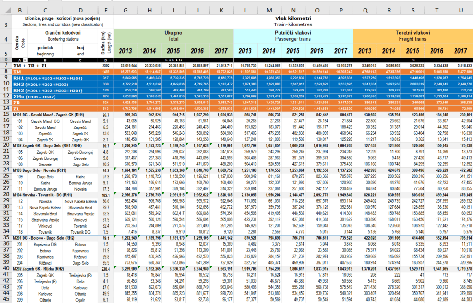The image size is (473, 303).
Task: Click 'Strizivojna Vrpolje' start station in row 32
Action: coord(45,220)
